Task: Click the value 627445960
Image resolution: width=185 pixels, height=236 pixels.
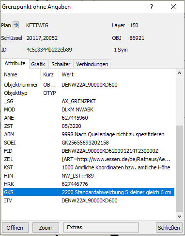Action: click(x=75, y=118)
